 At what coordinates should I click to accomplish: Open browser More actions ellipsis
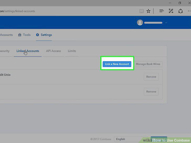click(x=189, y=11)
